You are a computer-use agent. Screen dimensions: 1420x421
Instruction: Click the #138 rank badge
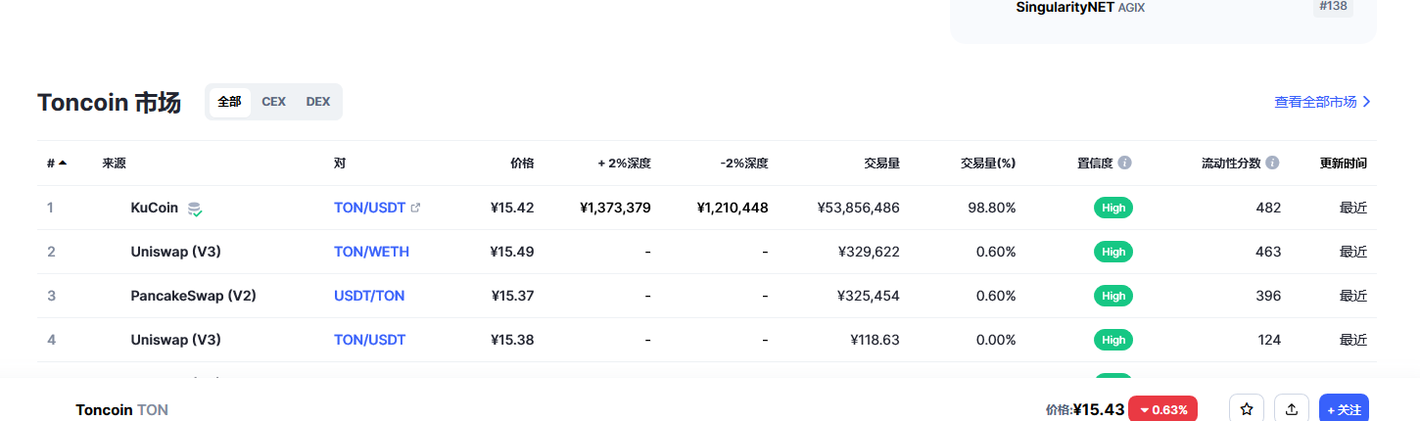(1333, 7)
